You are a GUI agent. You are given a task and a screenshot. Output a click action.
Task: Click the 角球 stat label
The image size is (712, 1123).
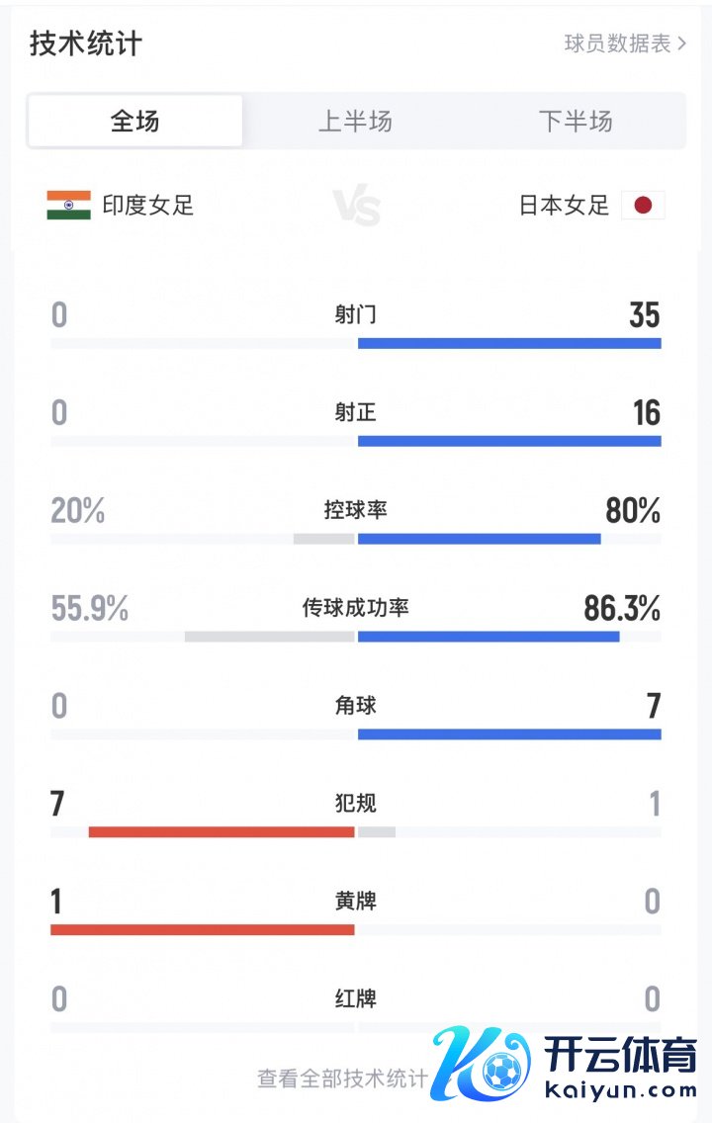click(356, 706)
